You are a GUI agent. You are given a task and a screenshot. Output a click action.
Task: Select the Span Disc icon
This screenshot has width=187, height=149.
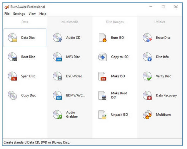tap(12, 76)
